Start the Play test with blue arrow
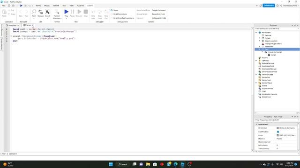Viewport: 300px width, 168px height. point(66,12)
